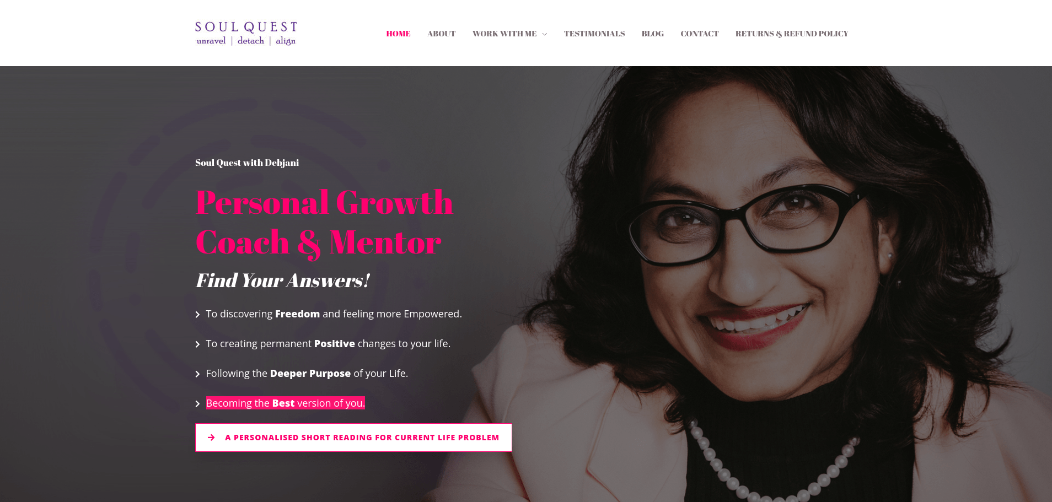Image resolution: width=1052 pixels, height=502 pixels.
Task: Open the Contact page
Action: point(700,34)
